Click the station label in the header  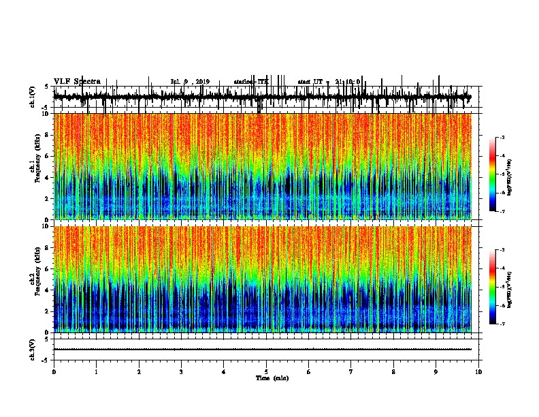[x=251, y=82]
